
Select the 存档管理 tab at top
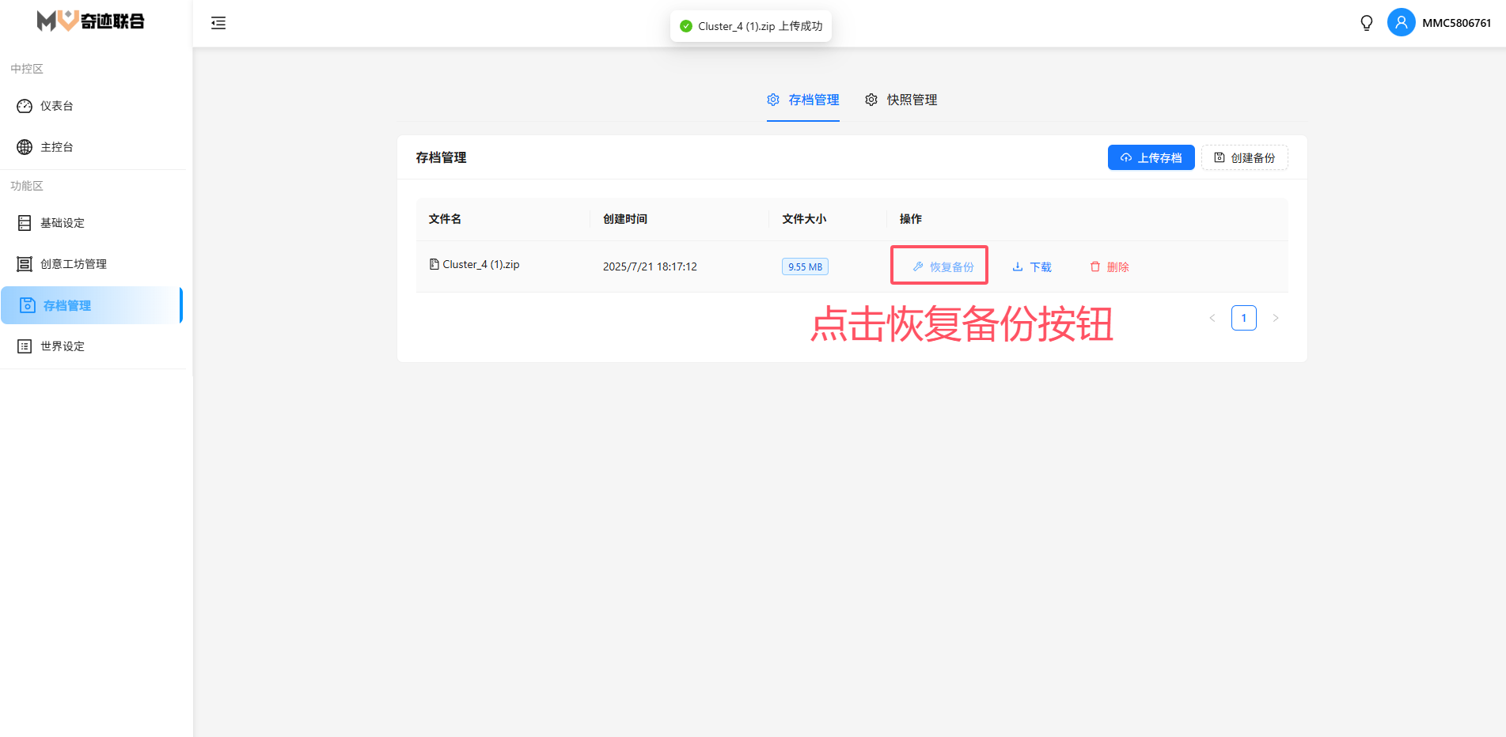(x=803, y=100)
